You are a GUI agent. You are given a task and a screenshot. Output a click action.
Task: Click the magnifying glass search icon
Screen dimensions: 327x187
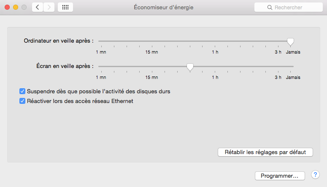pos(270,8)
